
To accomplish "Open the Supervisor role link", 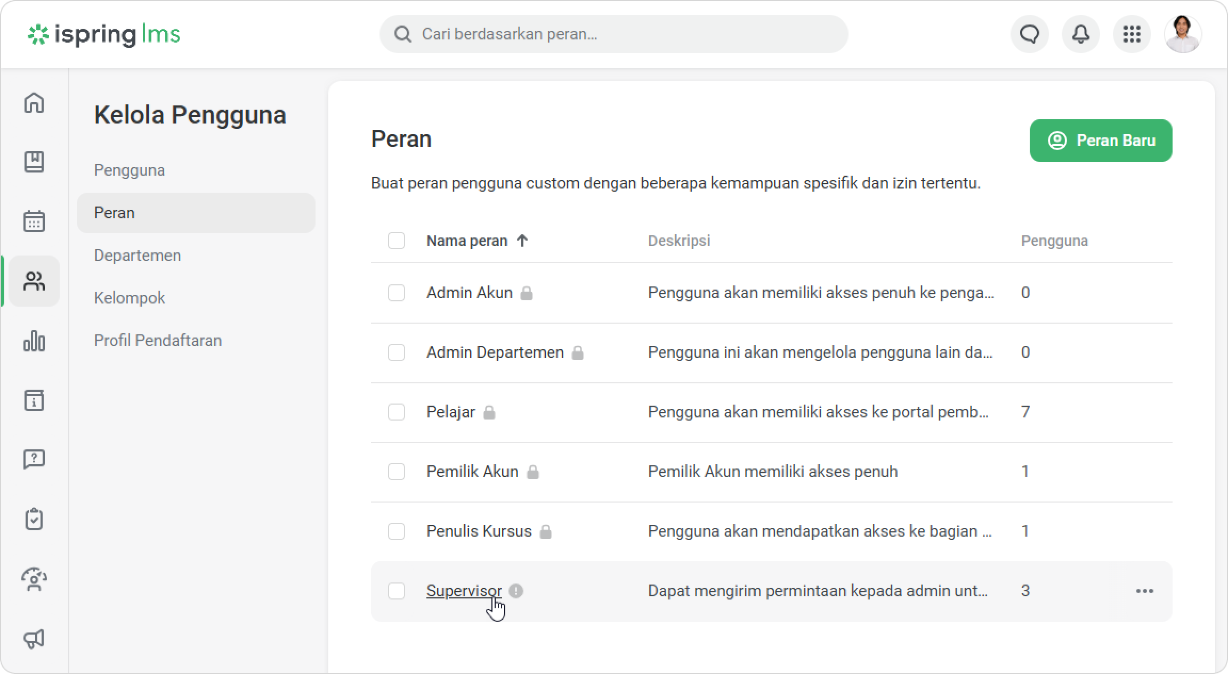I will point(464,591).
